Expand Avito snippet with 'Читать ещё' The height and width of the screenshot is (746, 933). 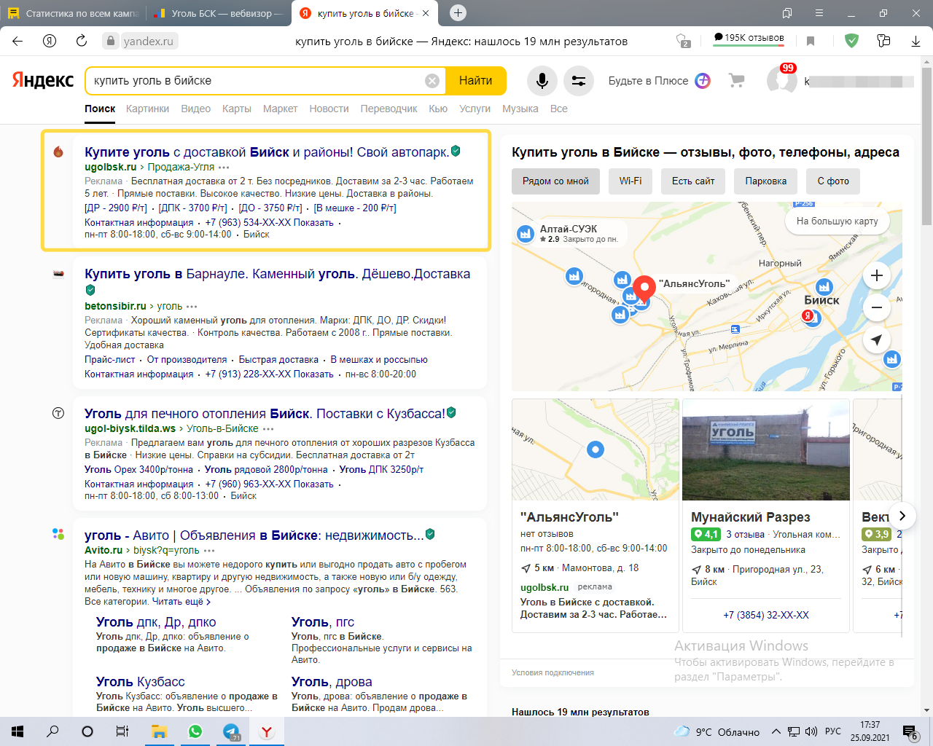pos(181,602)
